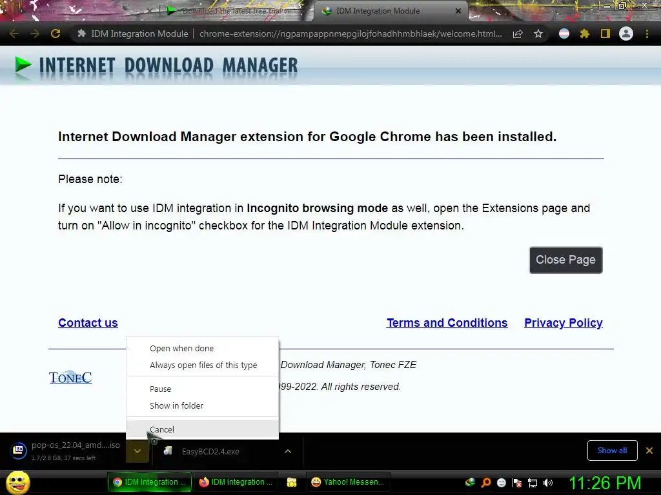Click the 11:26 PM clock
The height and width of the screenshot is (495, 661).
[605, 483]
